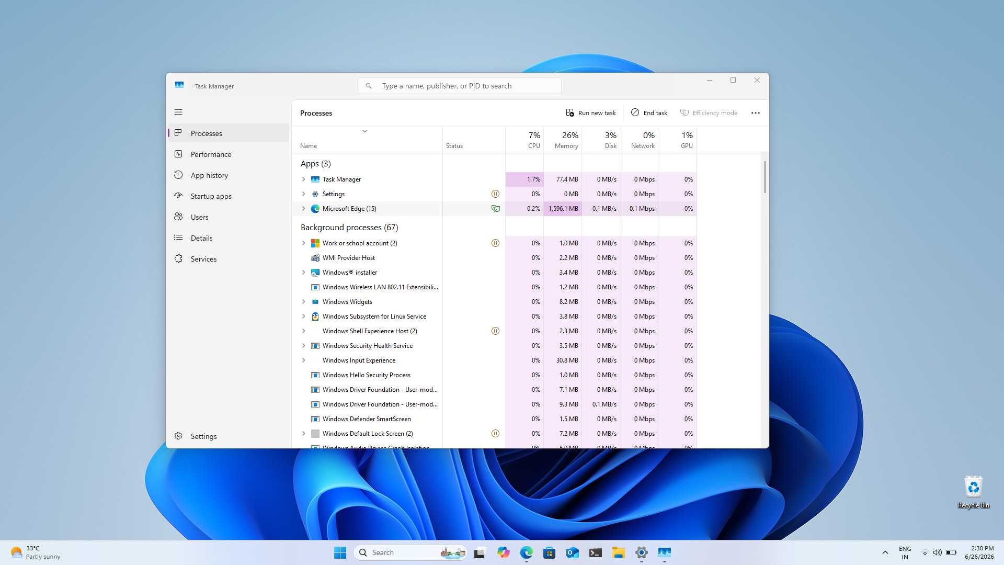Click suspended status icon on Settings row

pyautogui.click(x=495, y=194)
